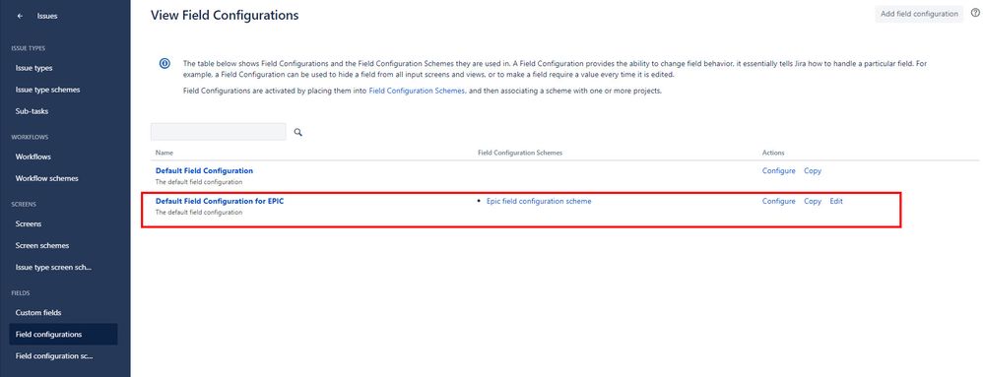Open Screens in sidebar

(29, 223)
